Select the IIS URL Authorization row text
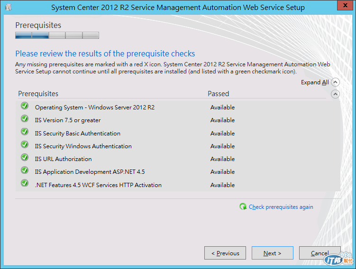356x269 pixels. pyautogui.click(x=63, y=159)
